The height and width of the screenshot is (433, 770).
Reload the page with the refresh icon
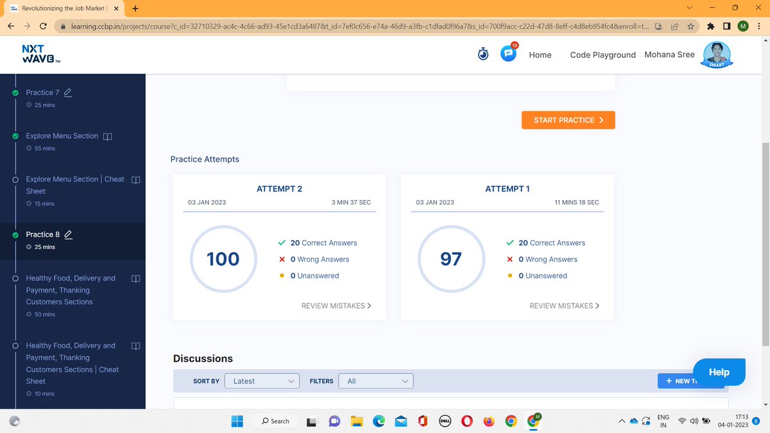click(x=44, y=26)
